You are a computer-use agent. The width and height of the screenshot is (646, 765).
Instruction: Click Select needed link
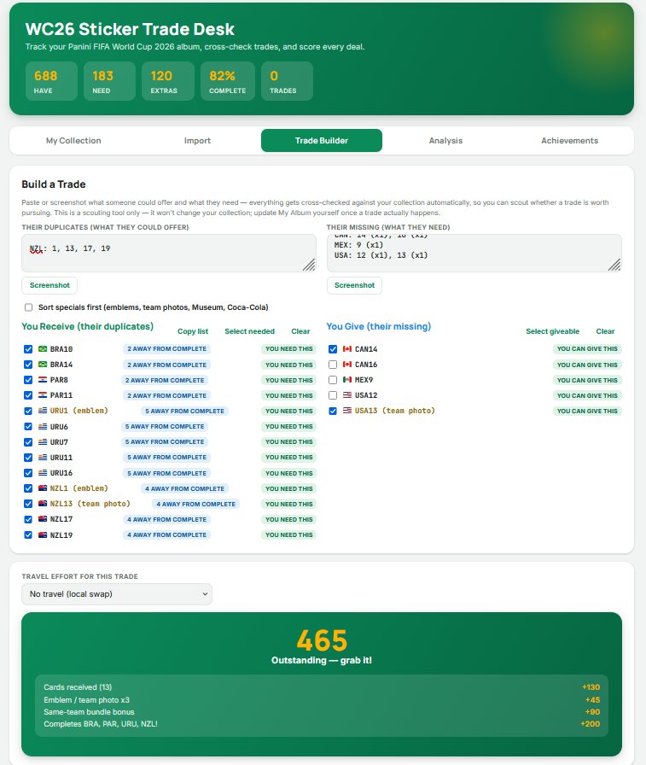pyautogui.click(x=250, y=331)
